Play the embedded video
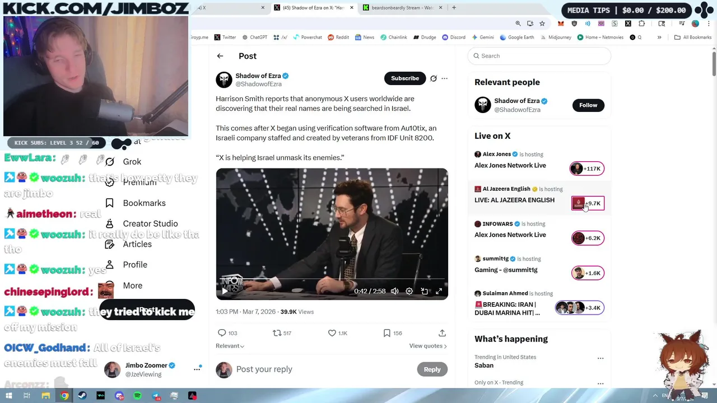The image size is (717, 403). tap(225, 291)
